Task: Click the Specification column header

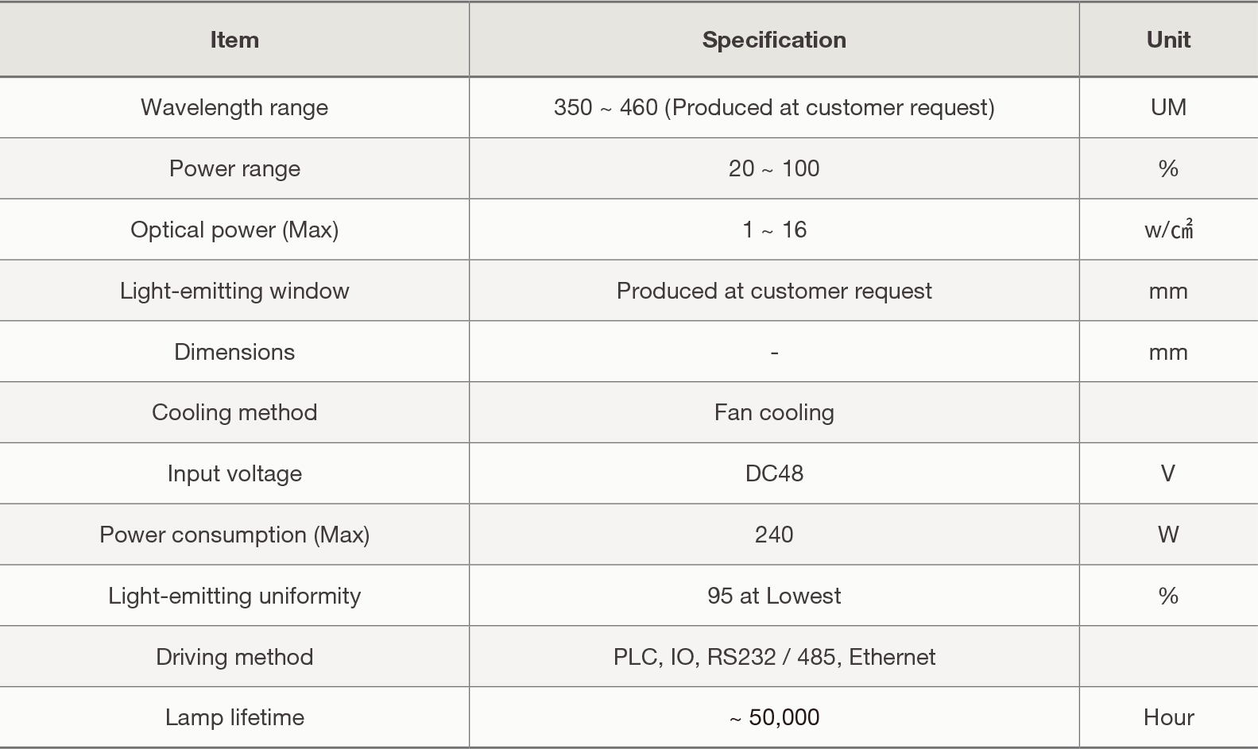Action: [774, 40]
